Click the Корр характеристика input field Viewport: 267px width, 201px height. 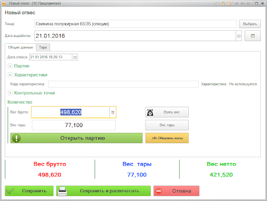[x=123, y=84]
